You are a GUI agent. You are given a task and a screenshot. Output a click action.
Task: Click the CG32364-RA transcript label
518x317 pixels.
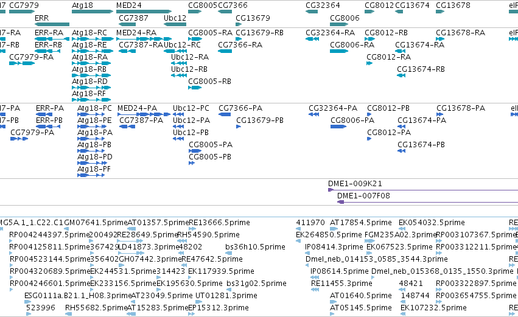330,33
